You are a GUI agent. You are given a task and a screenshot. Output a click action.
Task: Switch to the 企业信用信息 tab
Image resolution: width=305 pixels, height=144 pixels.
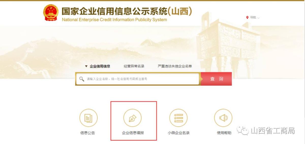[100, 66]
